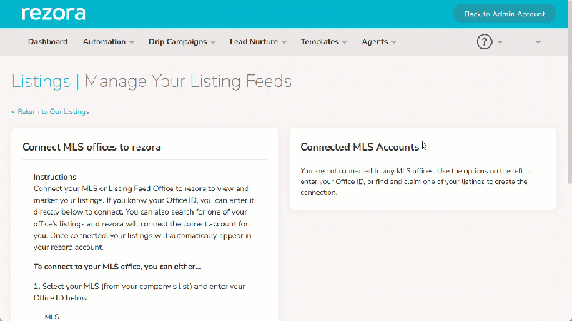This screenshot has width=572, height=321.
Task: Click the Templates chevron arrow
Action: point(345,42)
